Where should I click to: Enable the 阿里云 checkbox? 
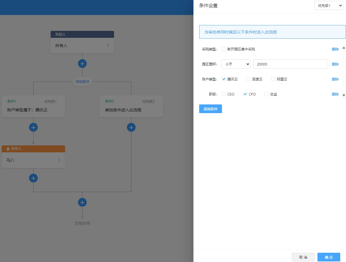(x=273, y=79)
